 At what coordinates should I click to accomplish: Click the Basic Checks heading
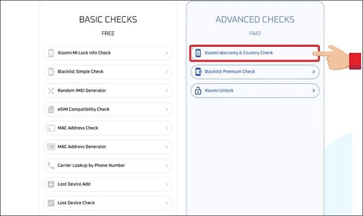(x=108, y=19)
